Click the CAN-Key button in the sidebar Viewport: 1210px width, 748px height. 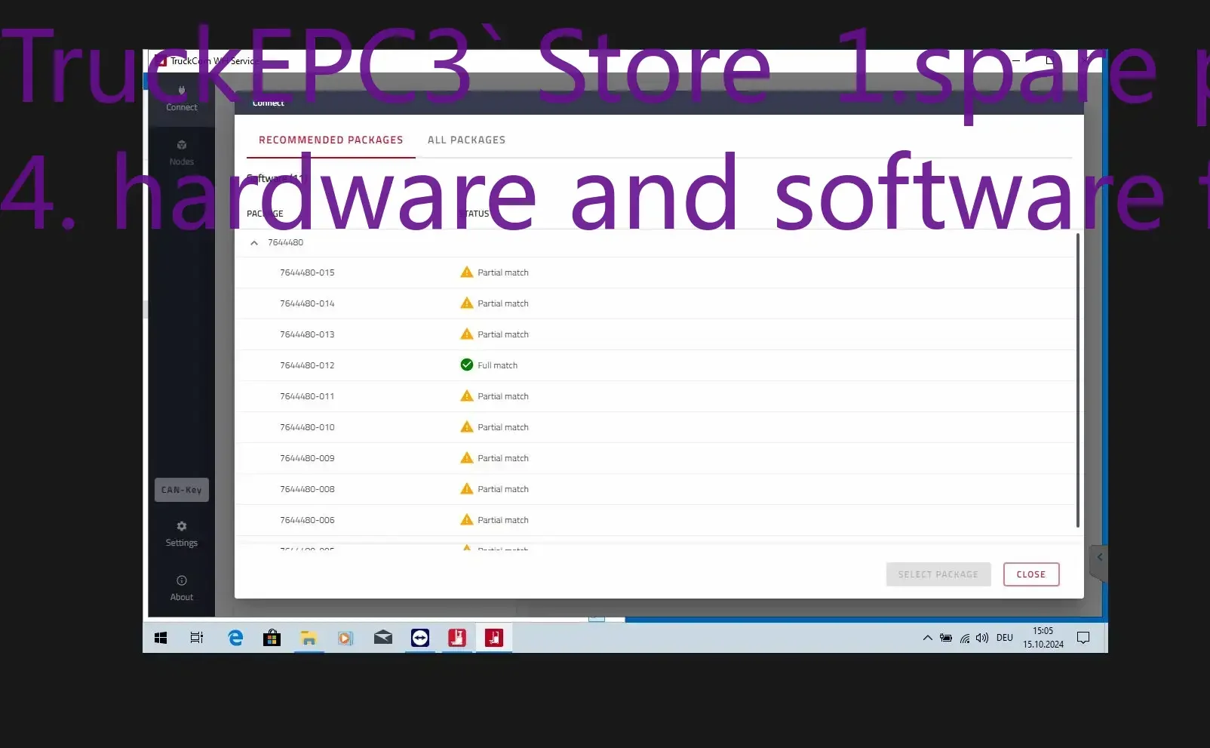pos(182,490)
